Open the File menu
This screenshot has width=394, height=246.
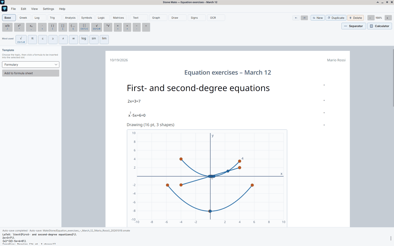coord(13,9)
